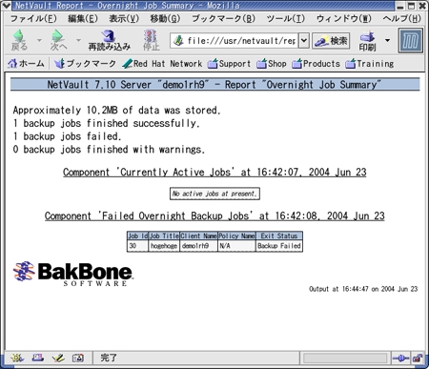The width and height of the screenshot is (429, 369).
Task: Open Mail icon in the status bar
Action: (38, 359)
